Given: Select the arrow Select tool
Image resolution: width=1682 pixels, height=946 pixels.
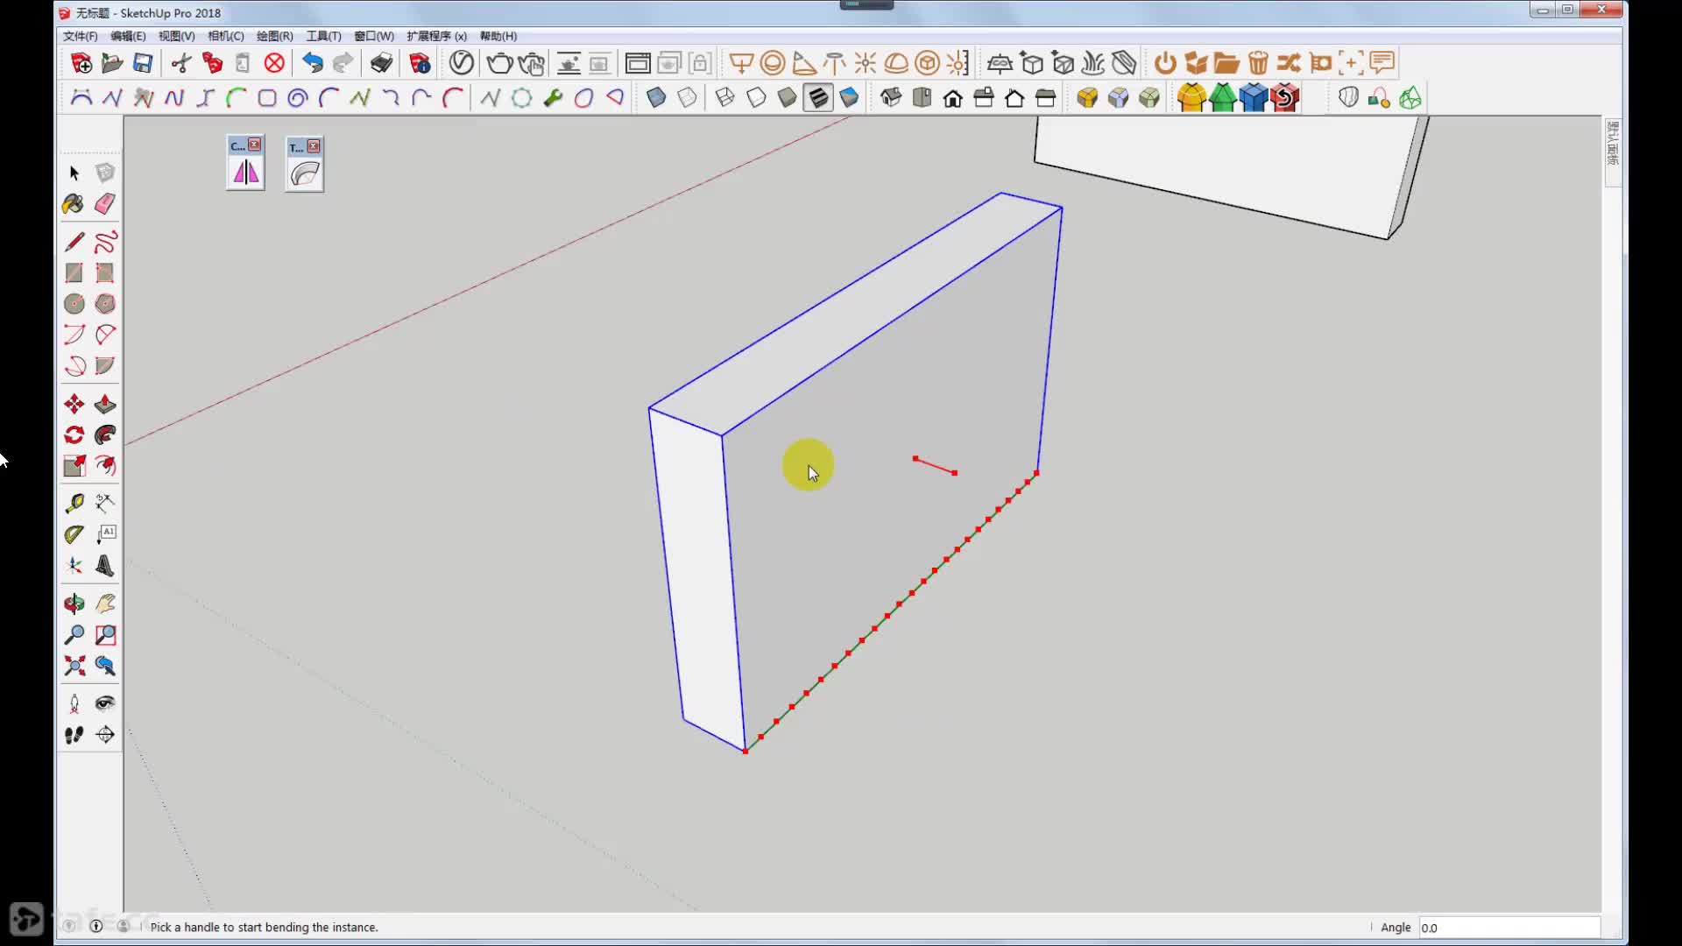Looking at the screenshot, I should click(74, 173).
